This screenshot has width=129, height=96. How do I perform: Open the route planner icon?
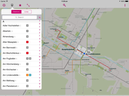click(x=28, y=5)
